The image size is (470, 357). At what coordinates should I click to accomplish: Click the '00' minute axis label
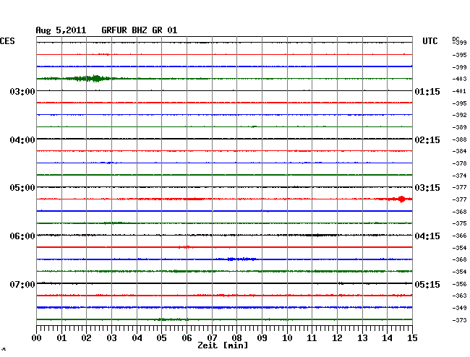click(x=37, y=338)
